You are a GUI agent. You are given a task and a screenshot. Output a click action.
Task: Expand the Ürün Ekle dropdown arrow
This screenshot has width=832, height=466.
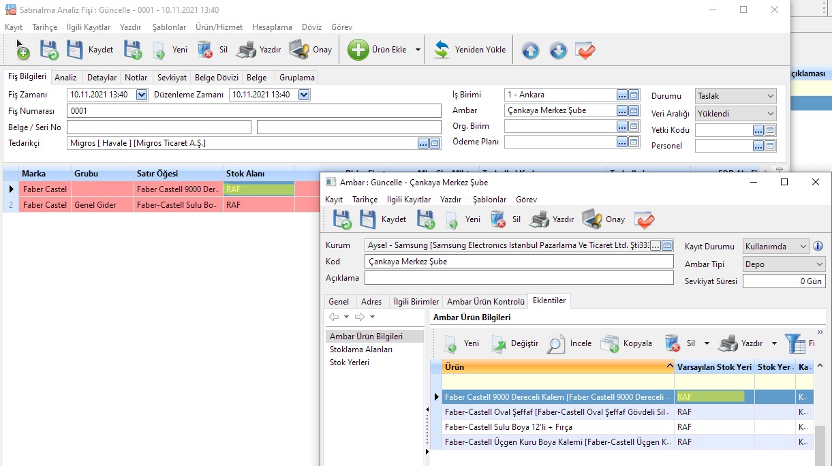418,50
